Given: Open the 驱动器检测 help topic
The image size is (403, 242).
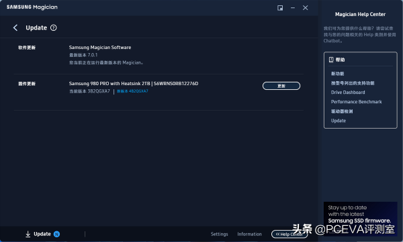Looking at the screenshot, I should (x=342, y=111).
